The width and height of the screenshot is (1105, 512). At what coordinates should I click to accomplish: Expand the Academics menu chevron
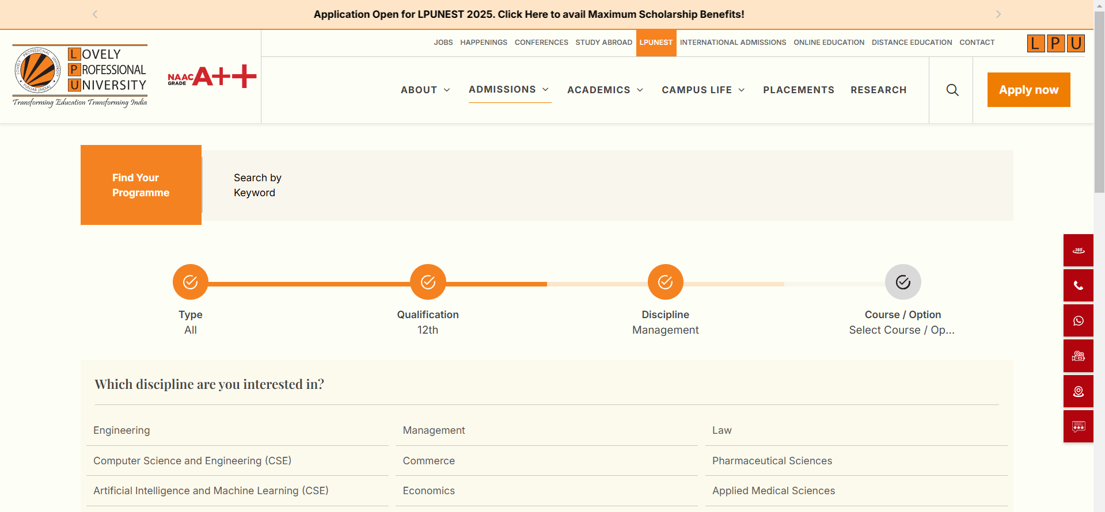(640, 90)
